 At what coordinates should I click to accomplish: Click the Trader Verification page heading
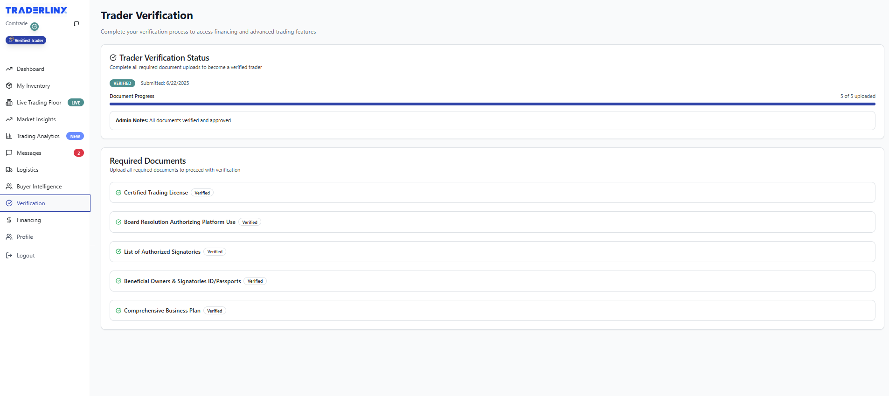point(147,15)
